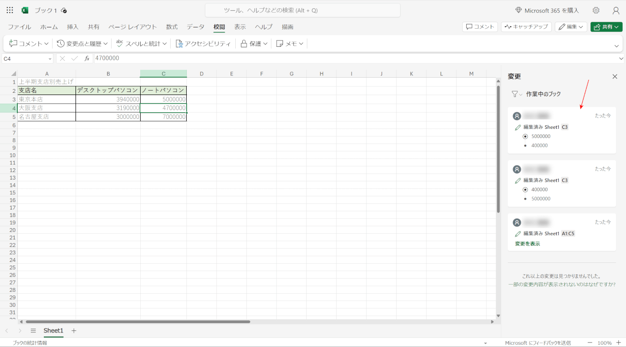
Task: Select cell containing 東京本店
Action: [x=46, y=99]
